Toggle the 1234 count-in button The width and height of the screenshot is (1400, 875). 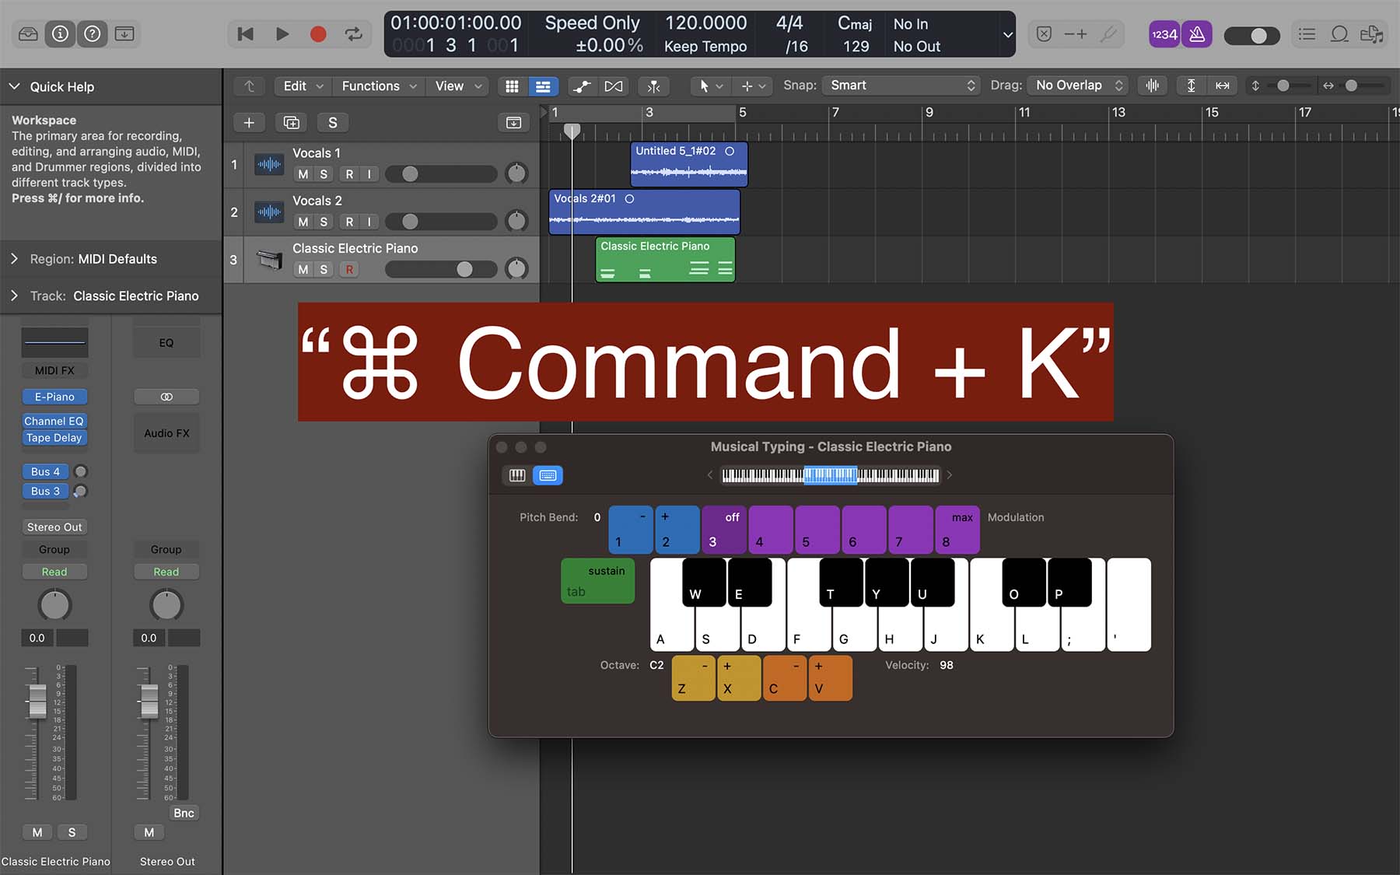point(1164,34)
